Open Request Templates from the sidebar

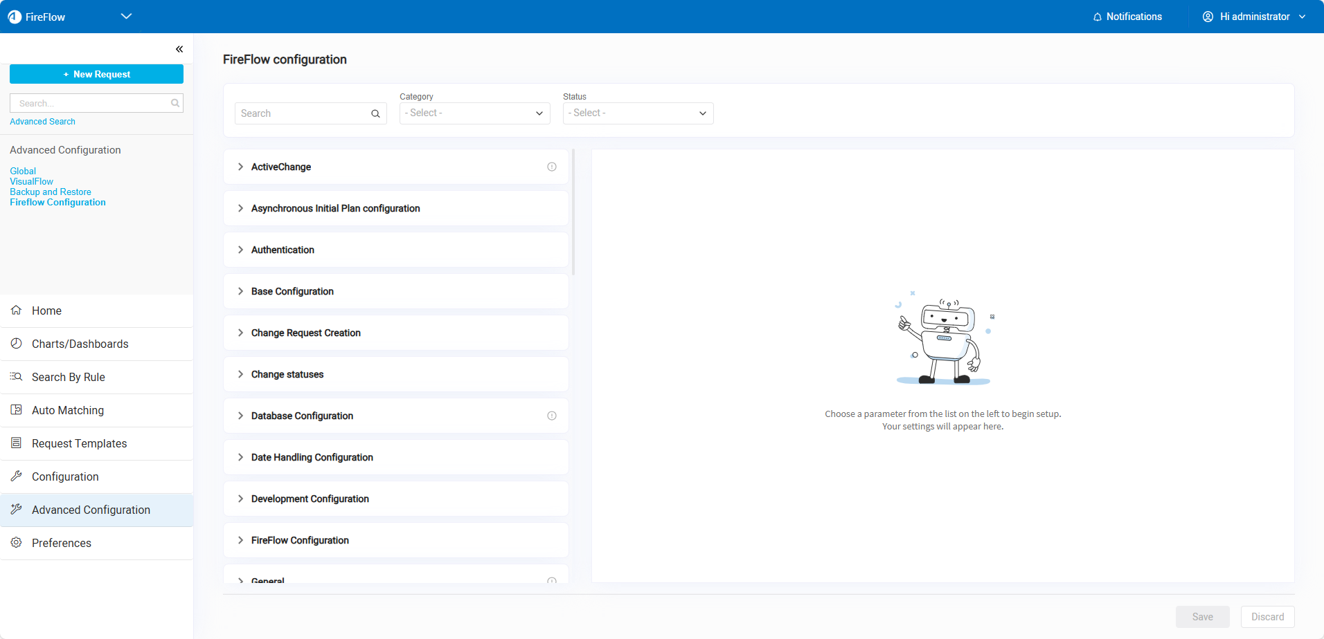point(79,443)
